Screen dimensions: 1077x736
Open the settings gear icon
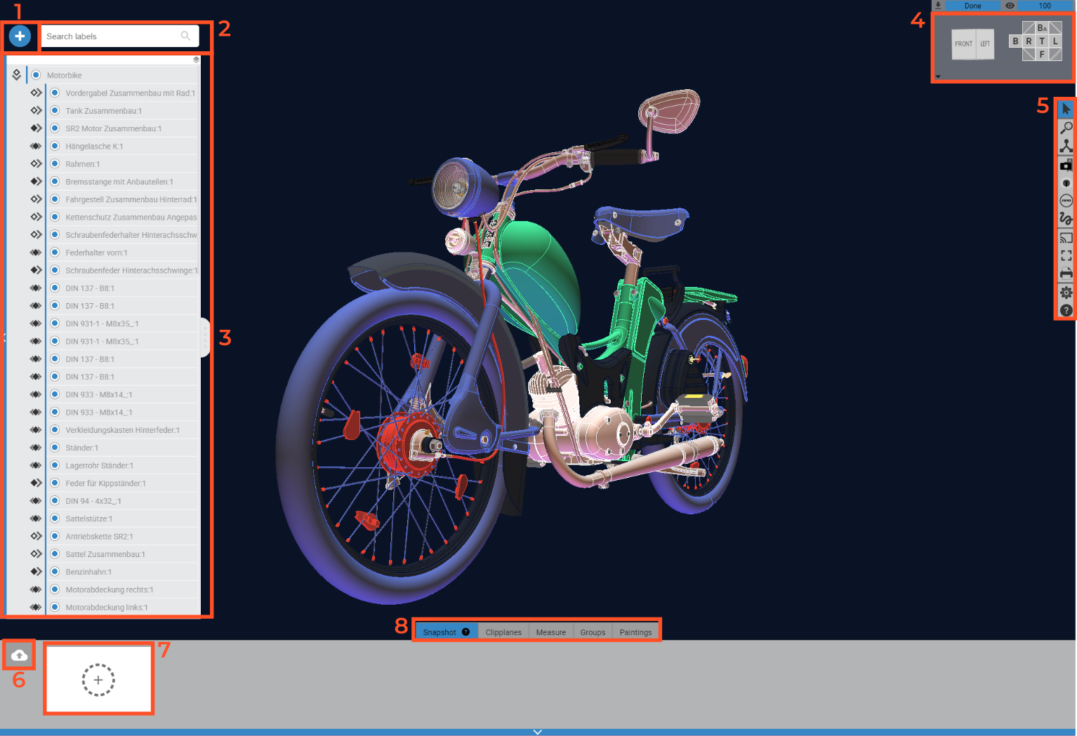1066,293
